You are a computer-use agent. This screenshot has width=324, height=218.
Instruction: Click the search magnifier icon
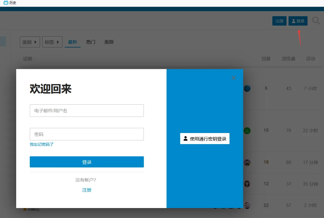pyautogui.click(x=316, y=21)
